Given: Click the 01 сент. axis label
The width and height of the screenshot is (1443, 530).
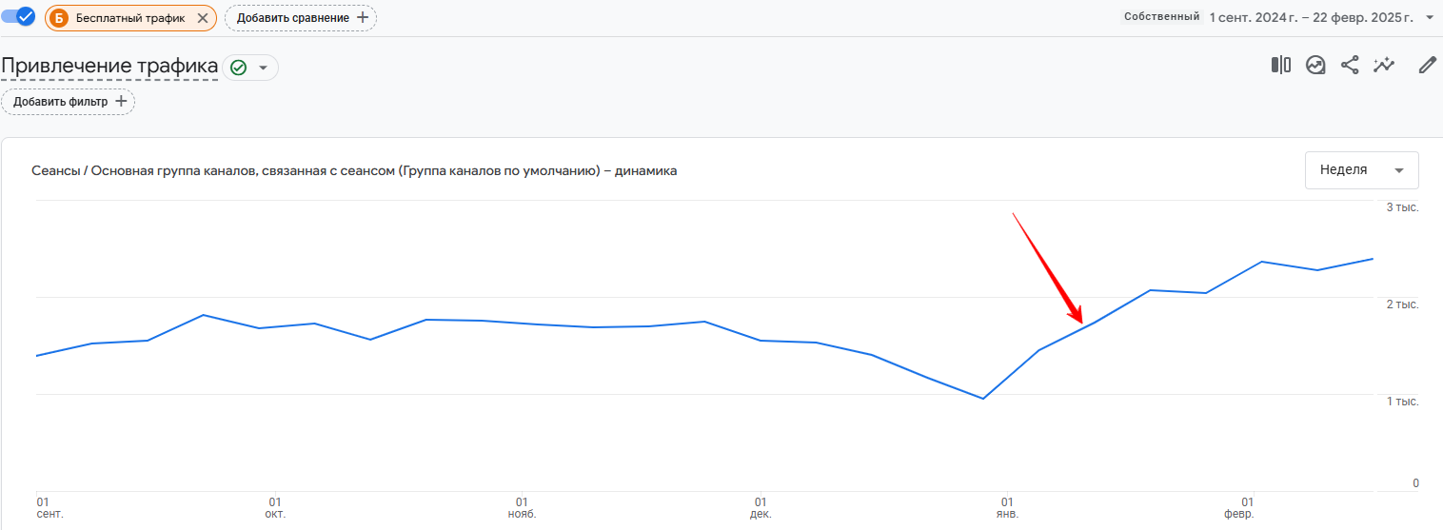Looking at the screenshot, I should click(49, 507).
